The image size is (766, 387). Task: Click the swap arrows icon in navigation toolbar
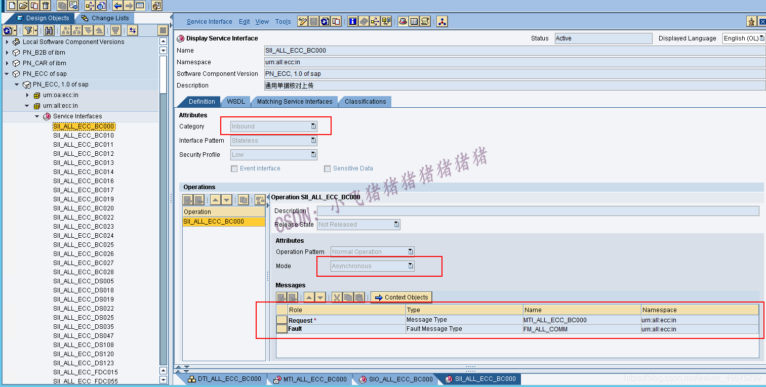click(x=132, y=30)
